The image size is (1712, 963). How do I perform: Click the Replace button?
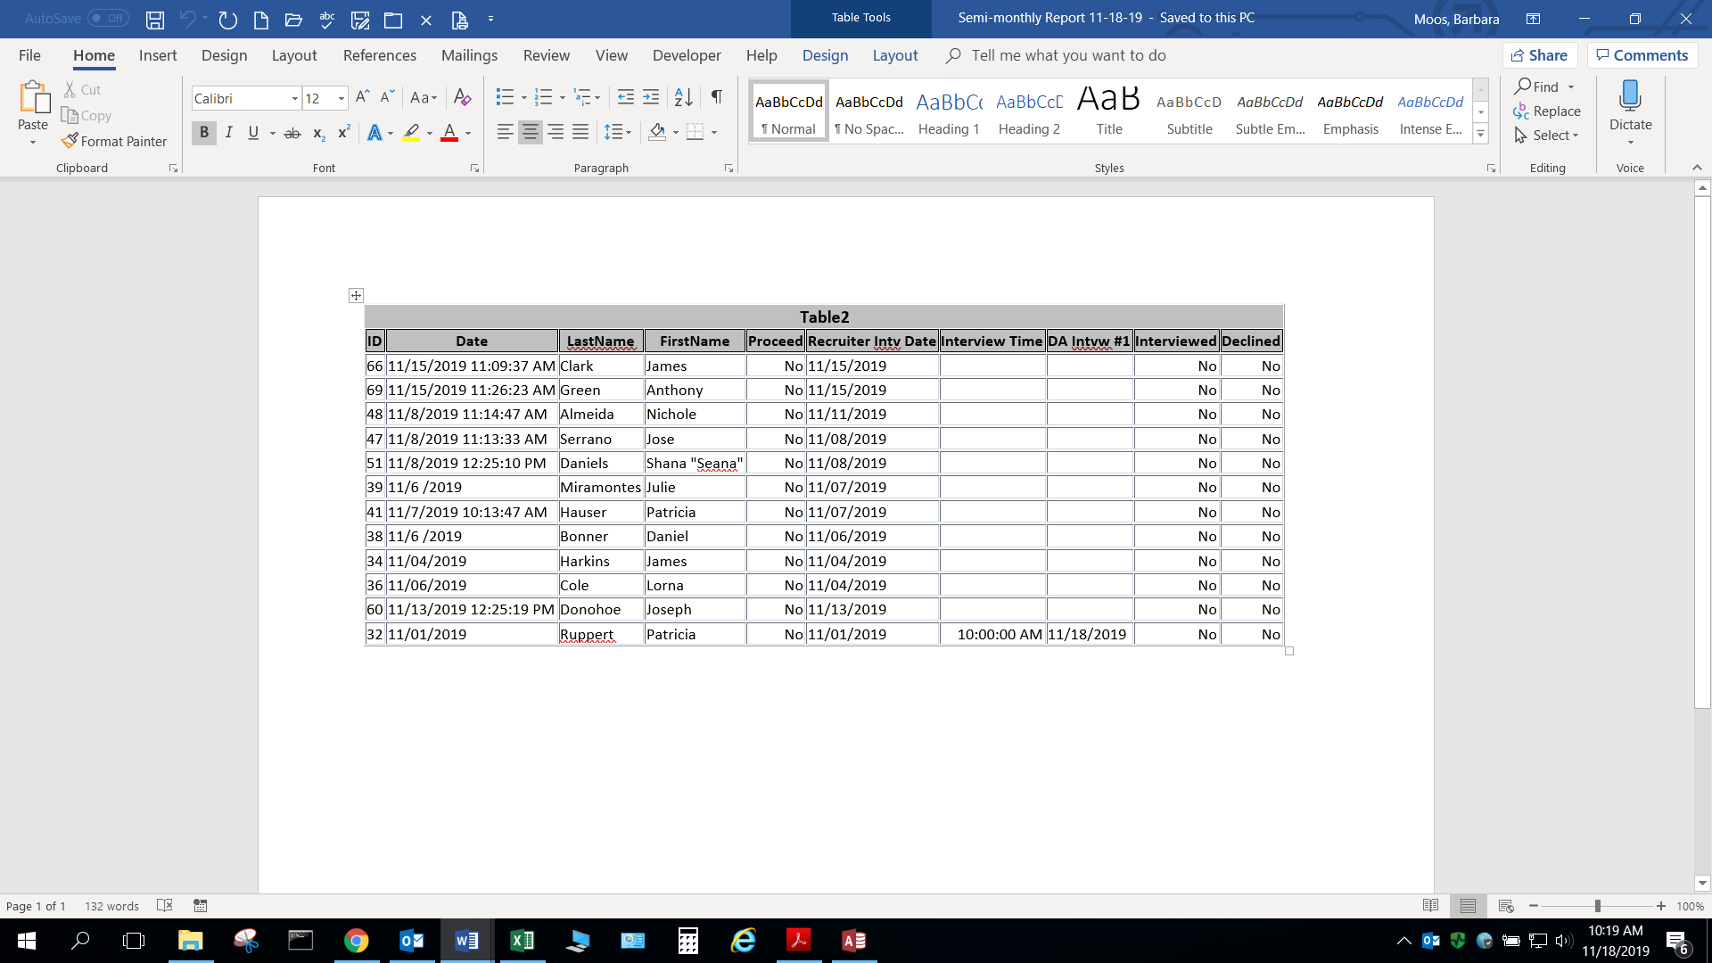1547,111
